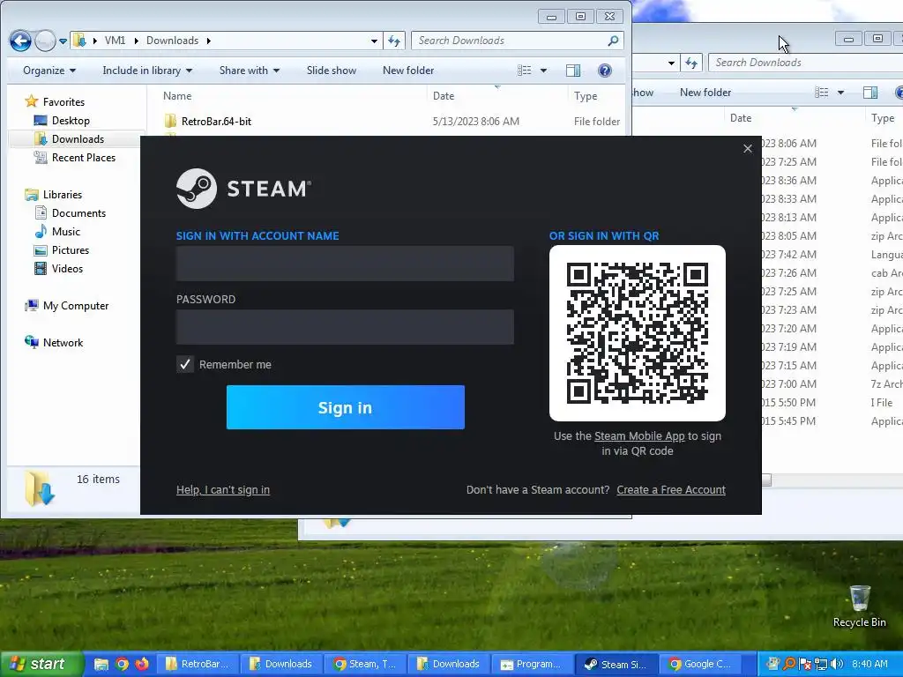The image size is (903, 677).
Task: Click the volume tray icon
Action: click(837, 664)
